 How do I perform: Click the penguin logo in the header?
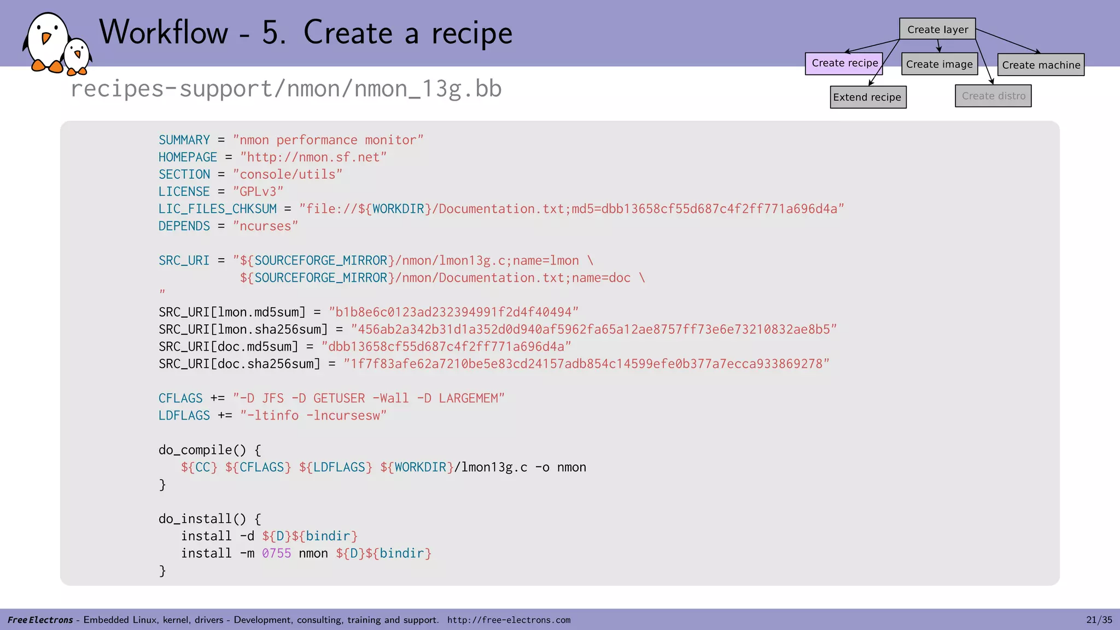(x=57, y=44)
